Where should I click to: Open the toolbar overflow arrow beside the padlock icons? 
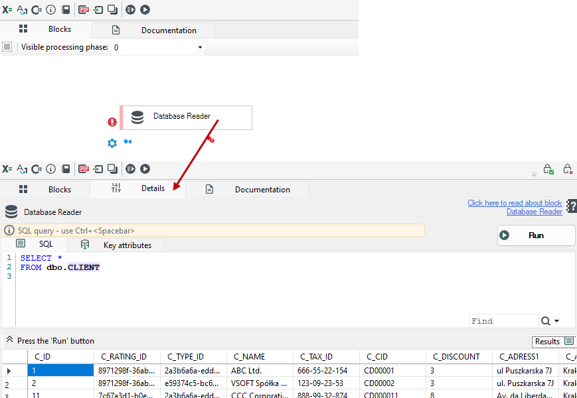point(534,174)
